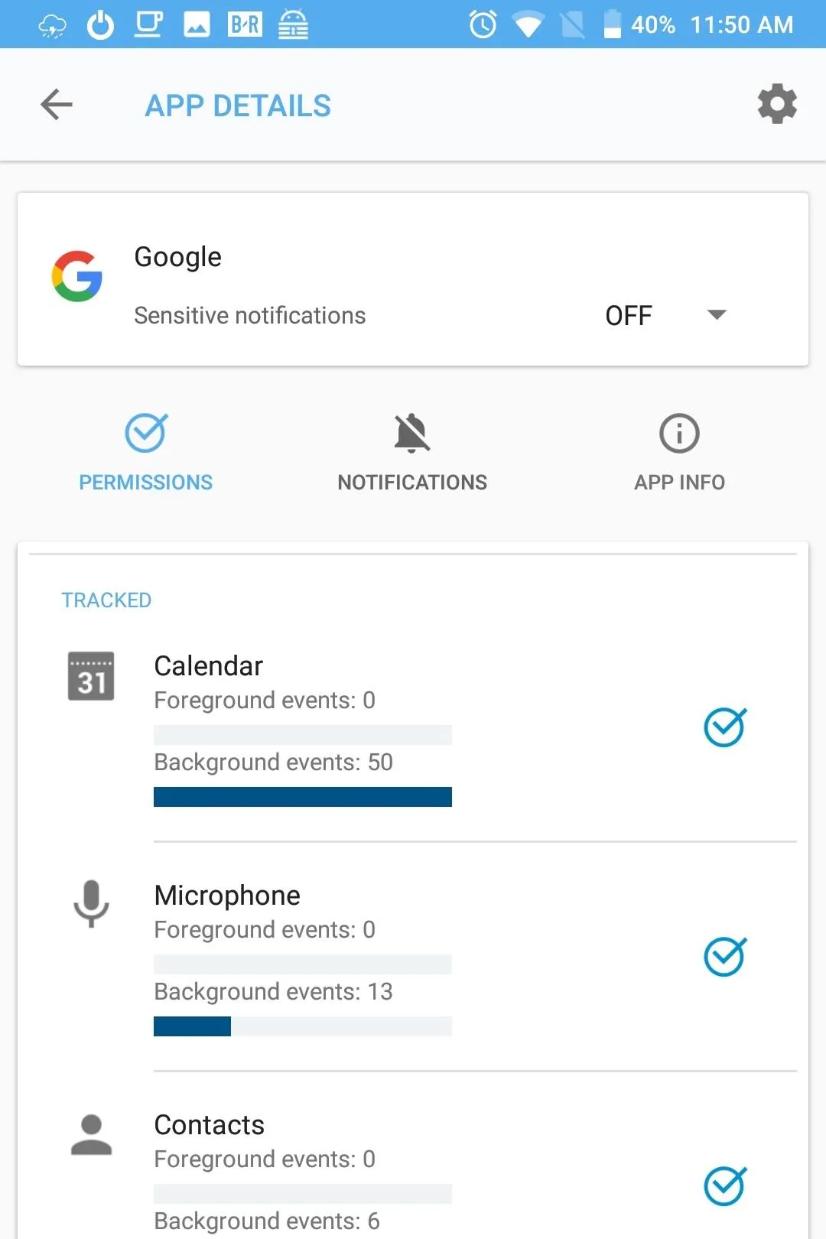This screenshot has width=826, height=1239.
Task: Tap the Calendar background events bar
Action: point(303,797)
